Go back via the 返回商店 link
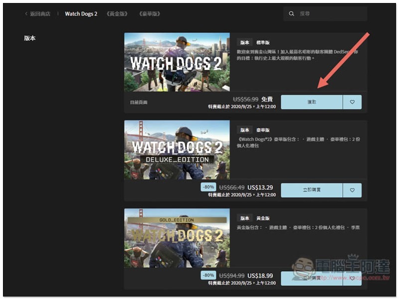This screenshot has height=300, width=399. (x=38, y=14)
